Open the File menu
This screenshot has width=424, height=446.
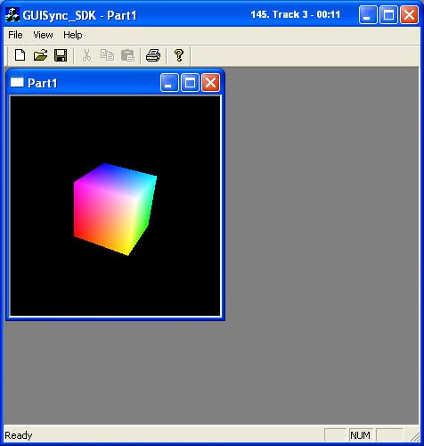15,35
